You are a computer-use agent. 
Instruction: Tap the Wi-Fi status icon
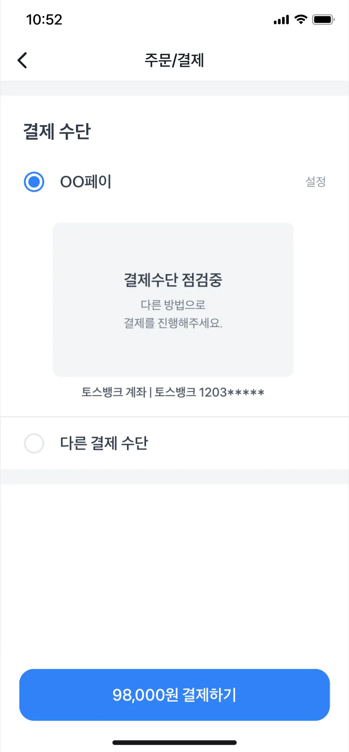click(301, 19)
